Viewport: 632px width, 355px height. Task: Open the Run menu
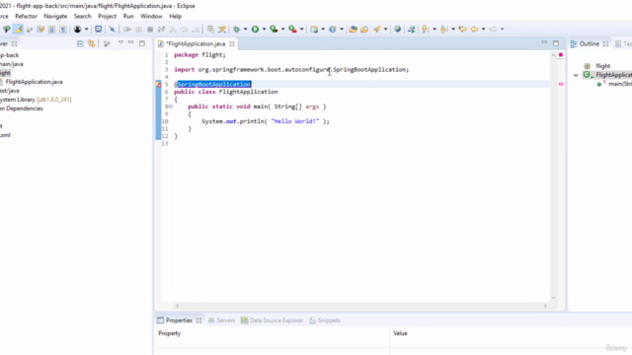128,16
